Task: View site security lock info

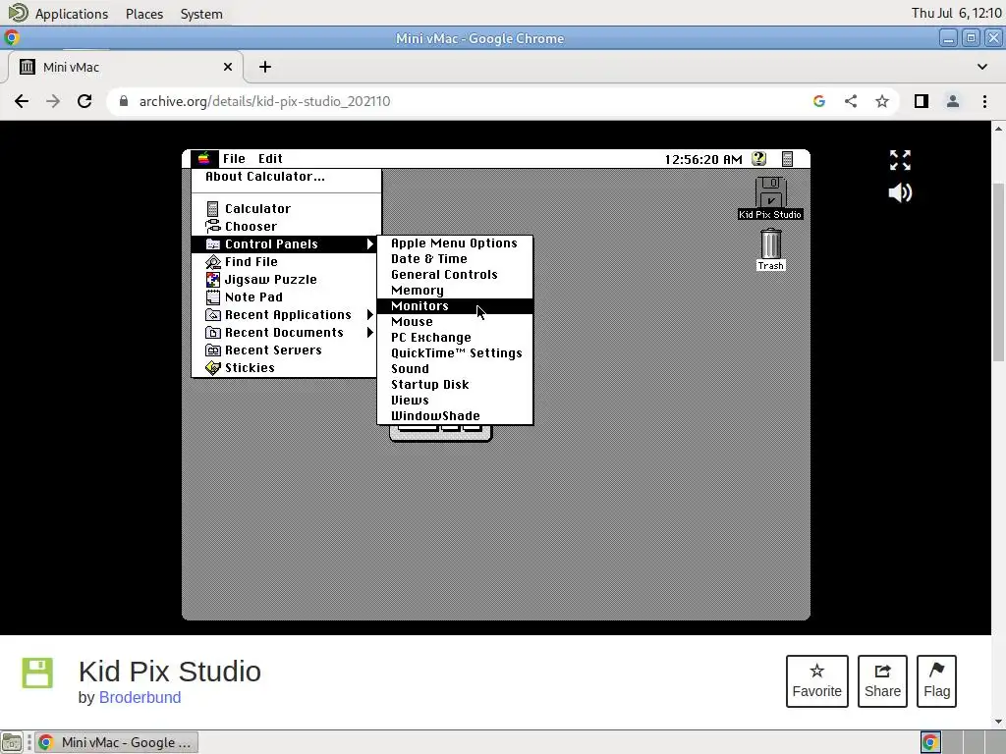Action: coord(124,101)
